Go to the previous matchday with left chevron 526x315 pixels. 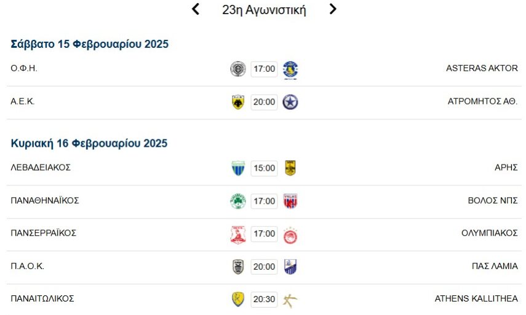click(196, 9)
